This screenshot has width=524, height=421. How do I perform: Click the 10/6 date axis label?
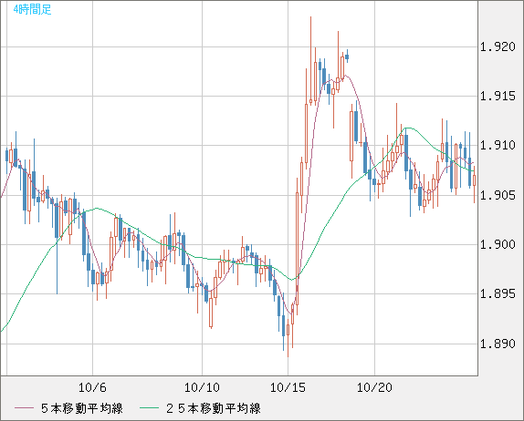point(92,387)
